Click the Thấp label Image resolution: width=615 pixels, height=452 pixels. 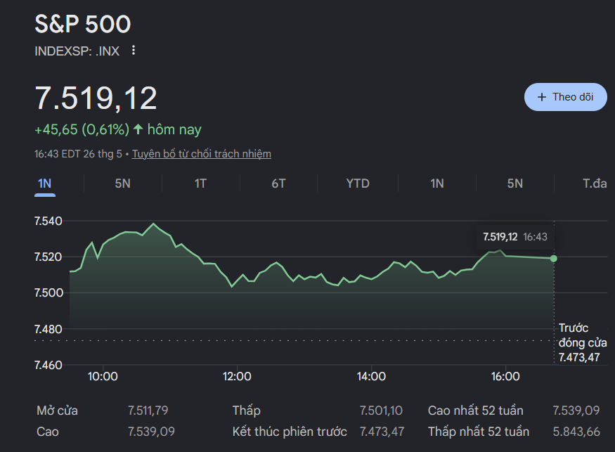click(246, 411)
